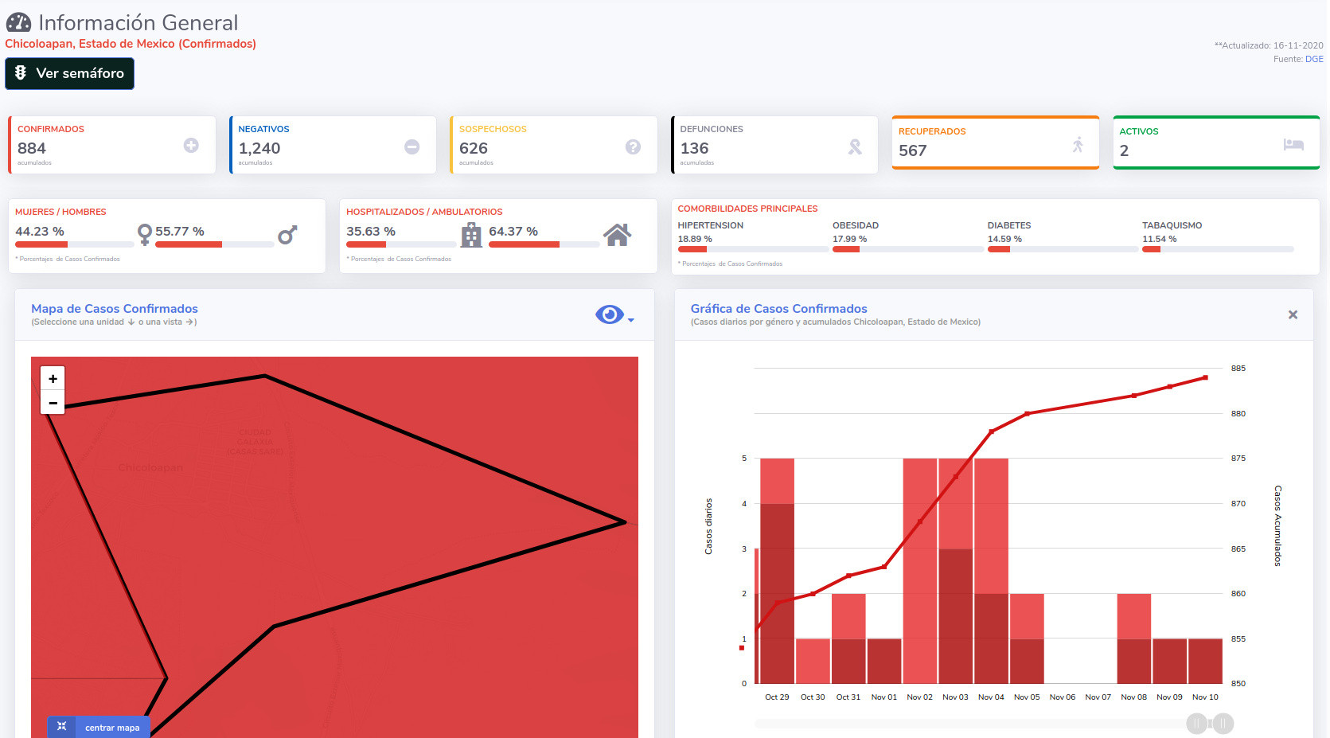This screenshot has height=738, width=1330.
Task: Toggle the map view eye icon
Action: 610,314
